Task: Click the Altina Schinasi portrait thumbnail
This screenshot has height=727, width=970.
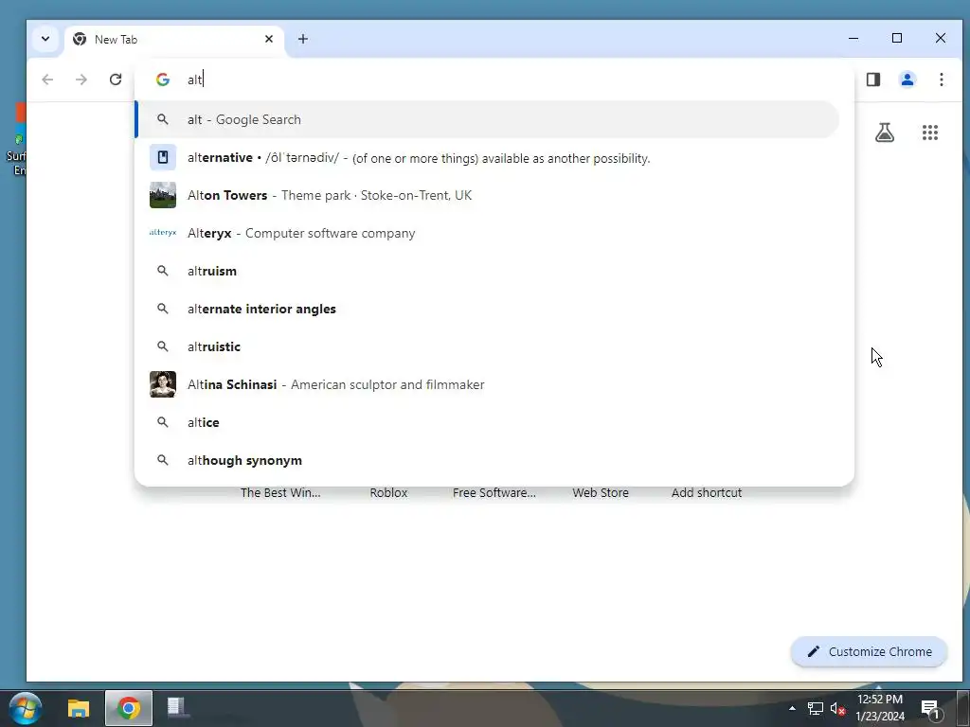Action: pos(163,384)
